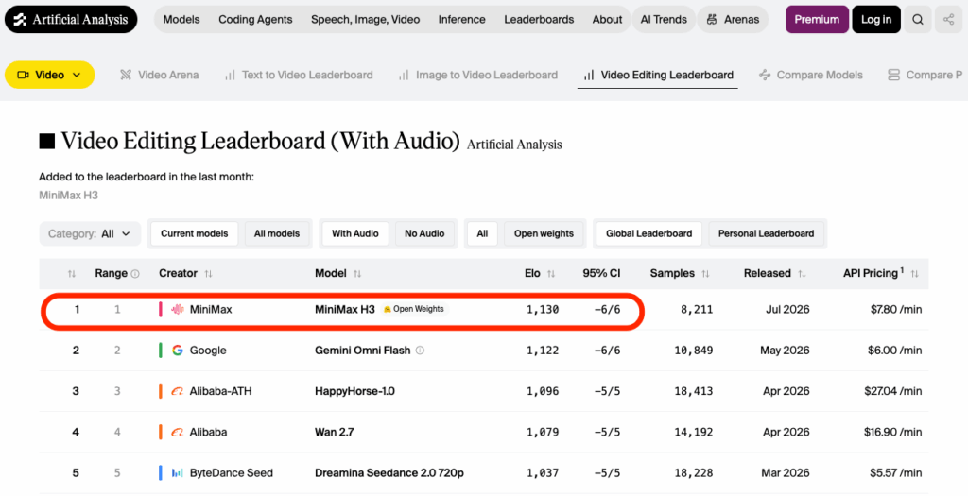Click the Jul 2026 release date
This screenshot has height=496, width=968.
787,309
